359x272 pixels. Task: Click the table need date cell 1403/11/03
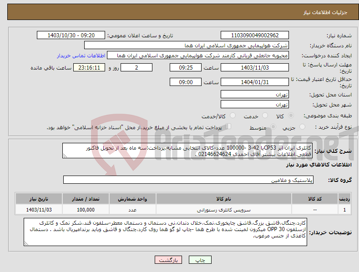(39, 210)
